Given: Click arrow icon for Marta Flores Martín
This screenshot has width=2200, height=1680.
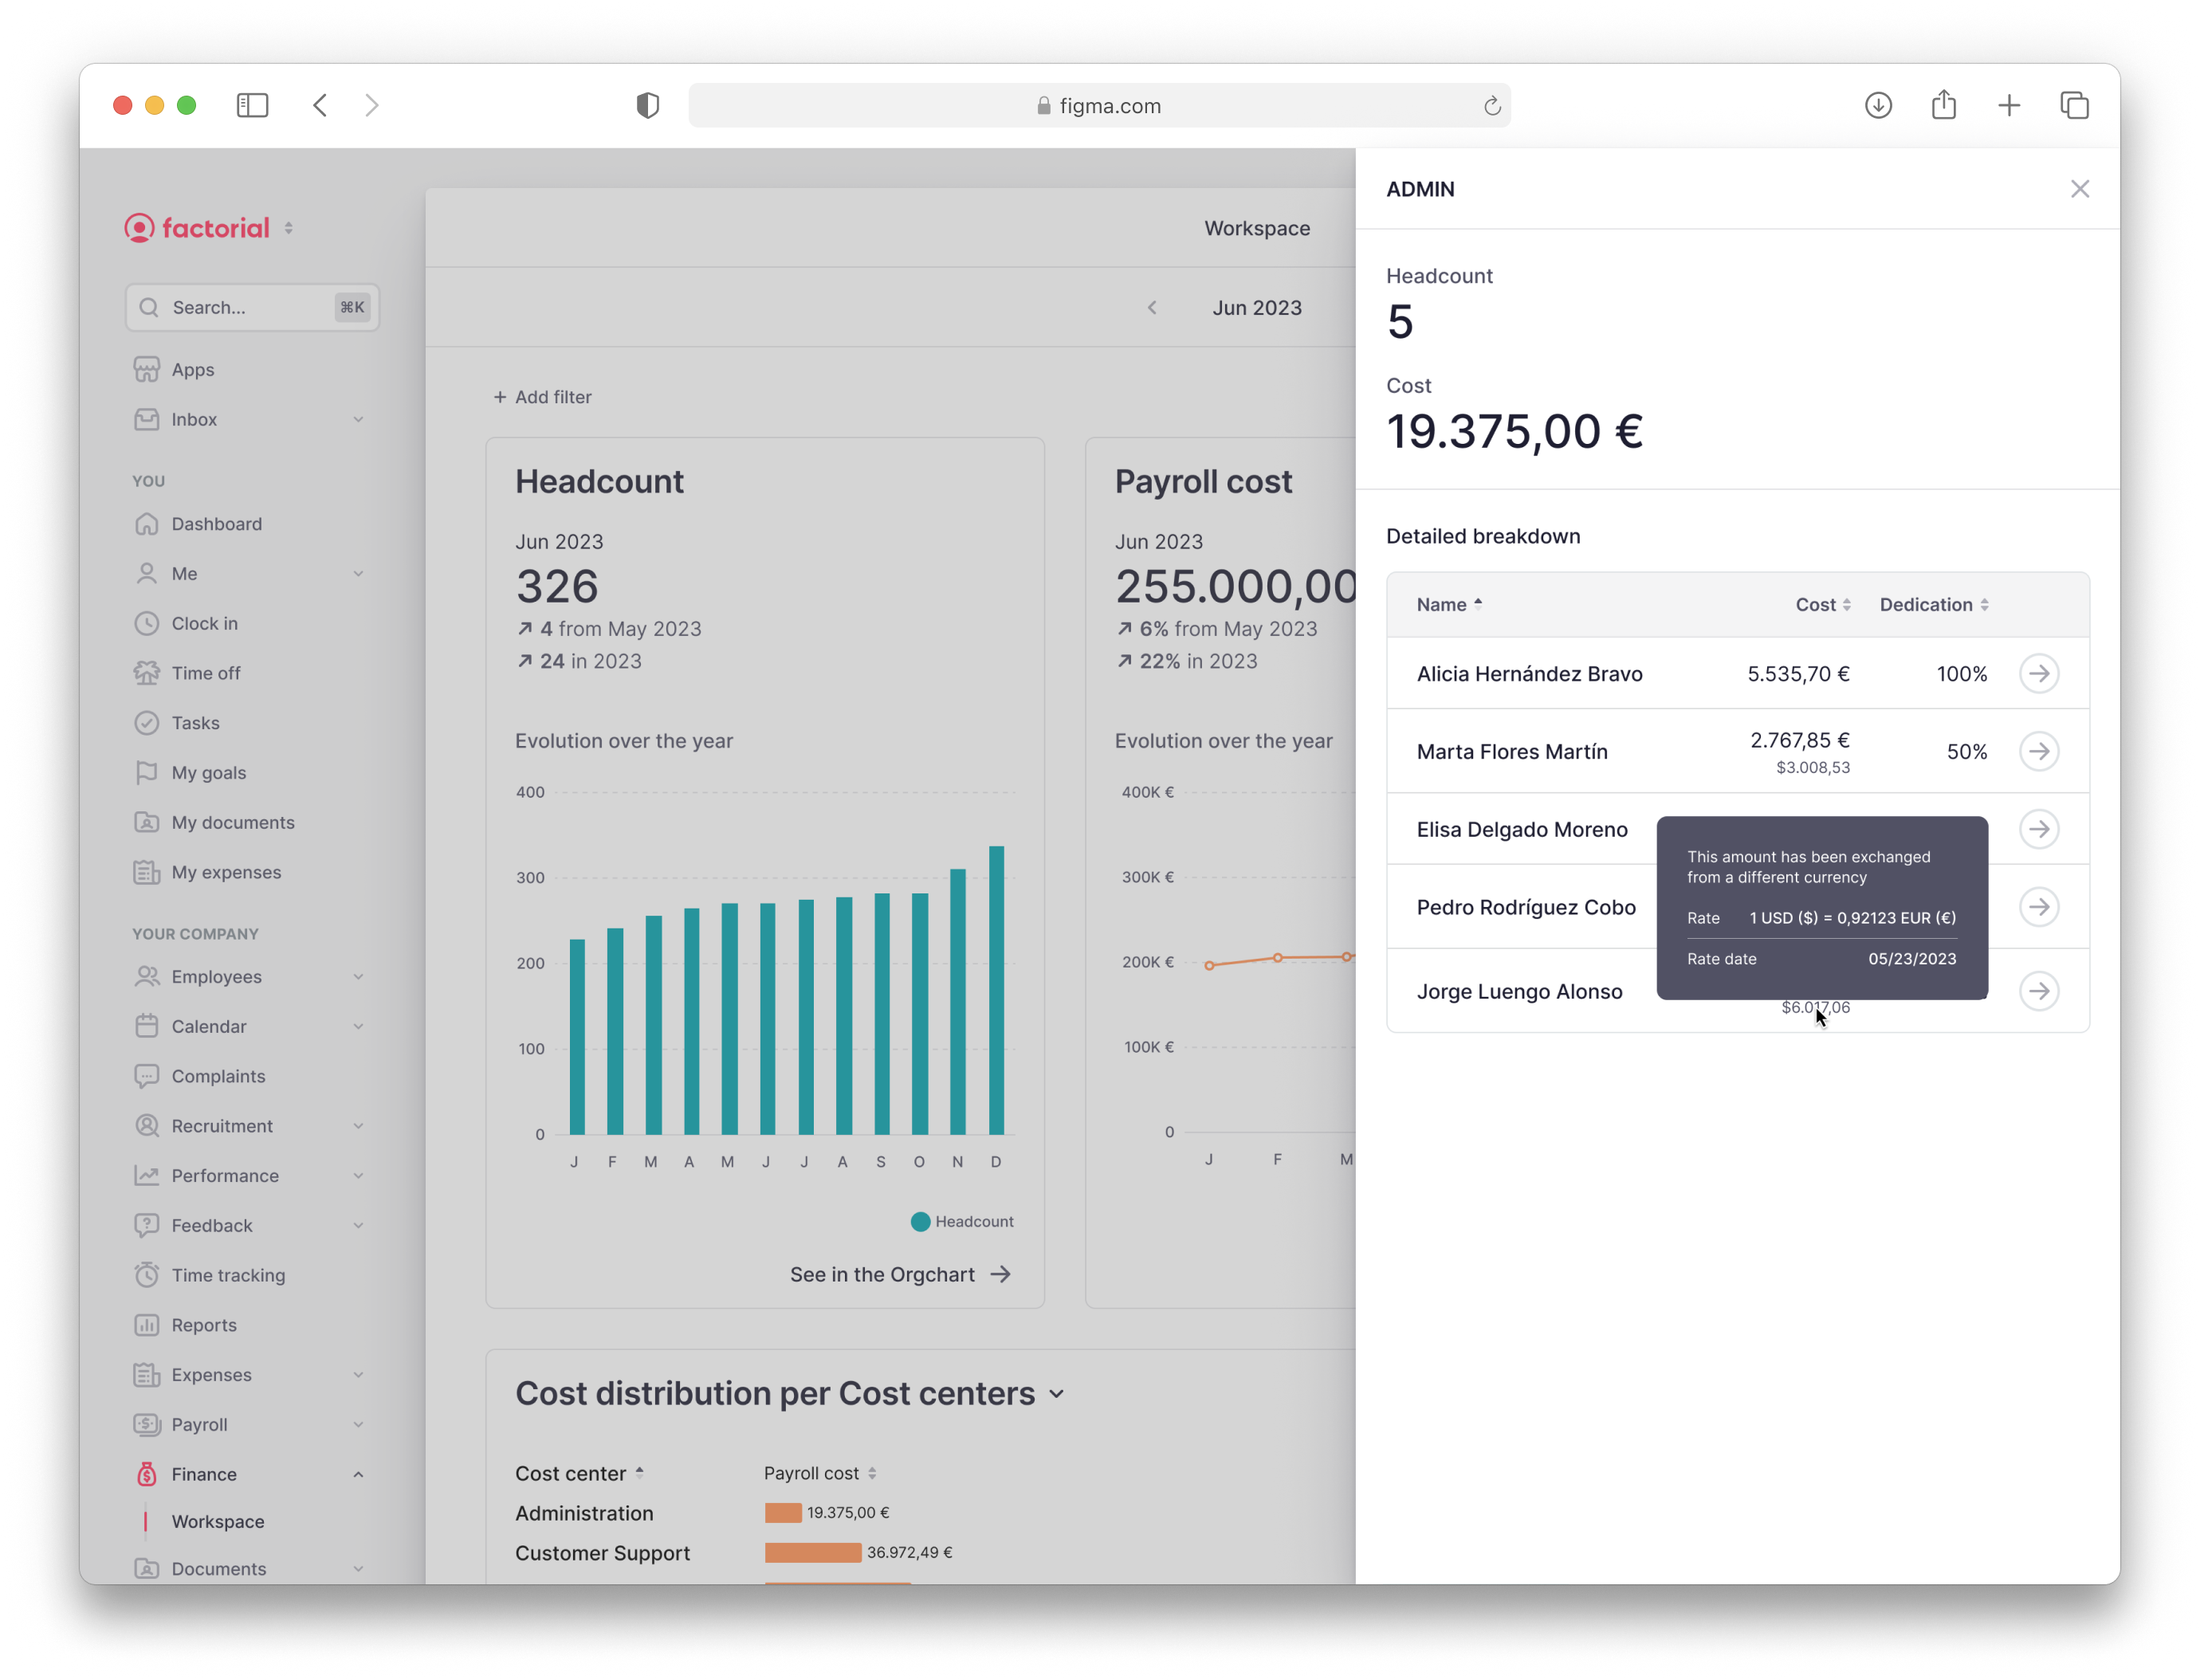Looking at the screenshot, I should pos(2038,751).
